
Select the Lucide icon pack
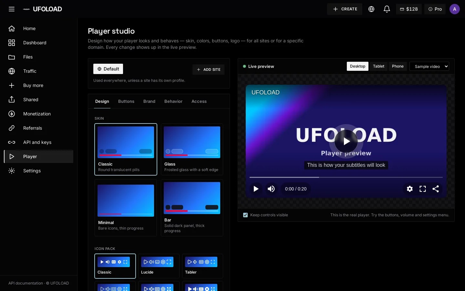pos(159,266)
